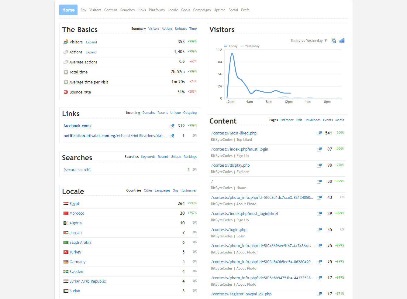Image resolution: width=407 pixels, height=299 pixels.
Task: Click the save-chart-as-image icon above the graph
Action: [x=333, y=40]
